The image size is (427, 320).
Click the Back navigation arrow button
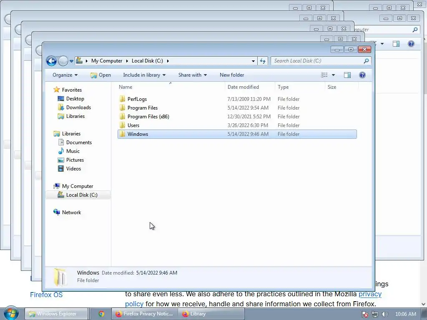(x=51, y=61)
